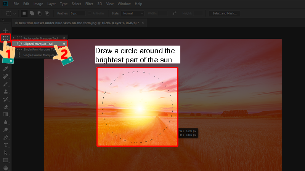Open the 3D menu

click(100, 4)
